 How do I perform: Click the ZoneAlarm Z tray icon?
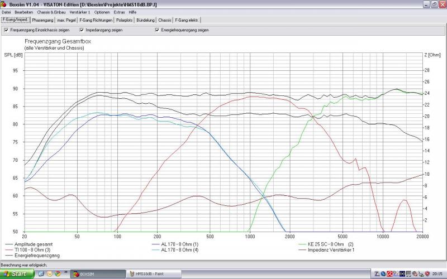point(378,274)
